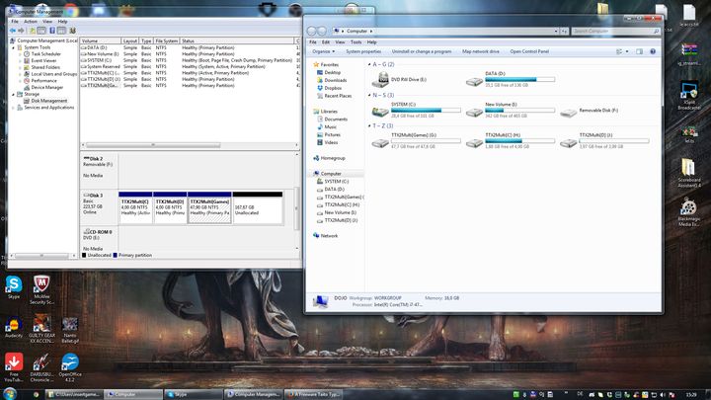Collapse the System Tools tree node
This screenshot has width=711, height=400.
pyautogui.click(x=13, y=47)
